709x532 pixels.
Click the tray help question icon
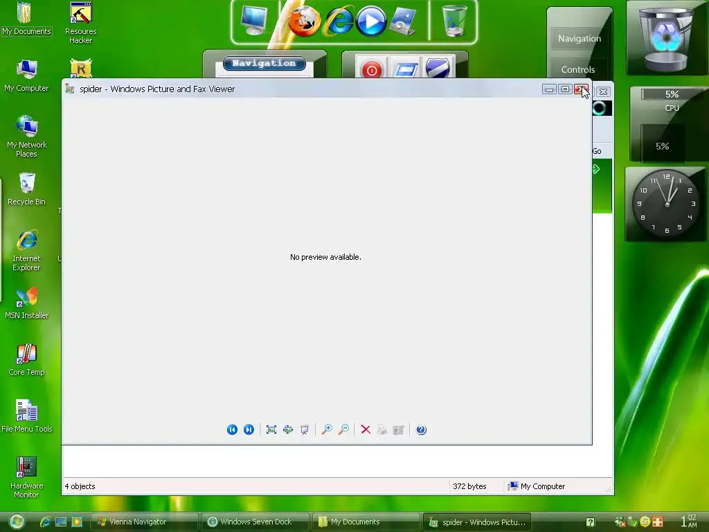point(590,522)
